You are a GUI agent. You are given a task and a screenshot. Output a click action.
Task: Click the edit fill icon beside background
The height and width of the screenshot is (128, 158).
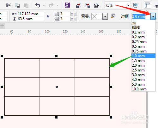click(x=113, y=16)
